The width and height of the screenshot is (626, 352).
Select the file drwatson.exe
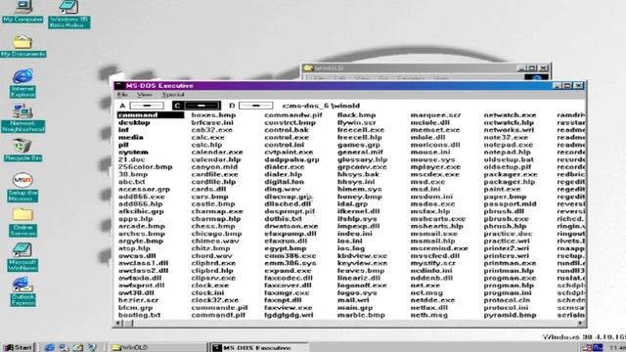pyautogui.click(x=291, y=226)
